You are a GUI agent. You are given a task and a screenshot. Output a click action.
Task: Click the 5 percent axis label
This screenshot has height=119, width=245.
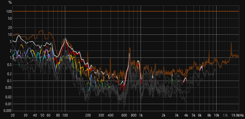[11, 42]
